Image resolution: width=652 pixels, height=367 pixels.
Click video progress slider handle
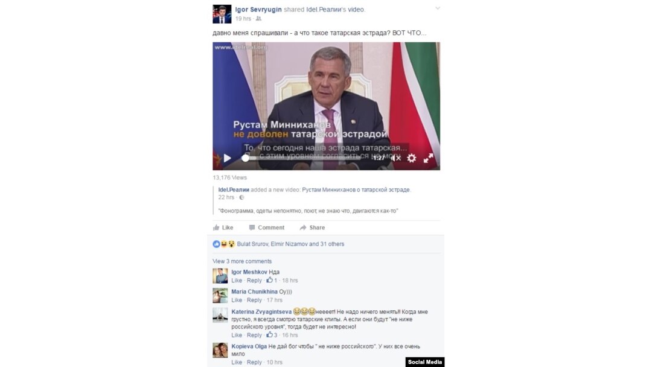point(245,158)
